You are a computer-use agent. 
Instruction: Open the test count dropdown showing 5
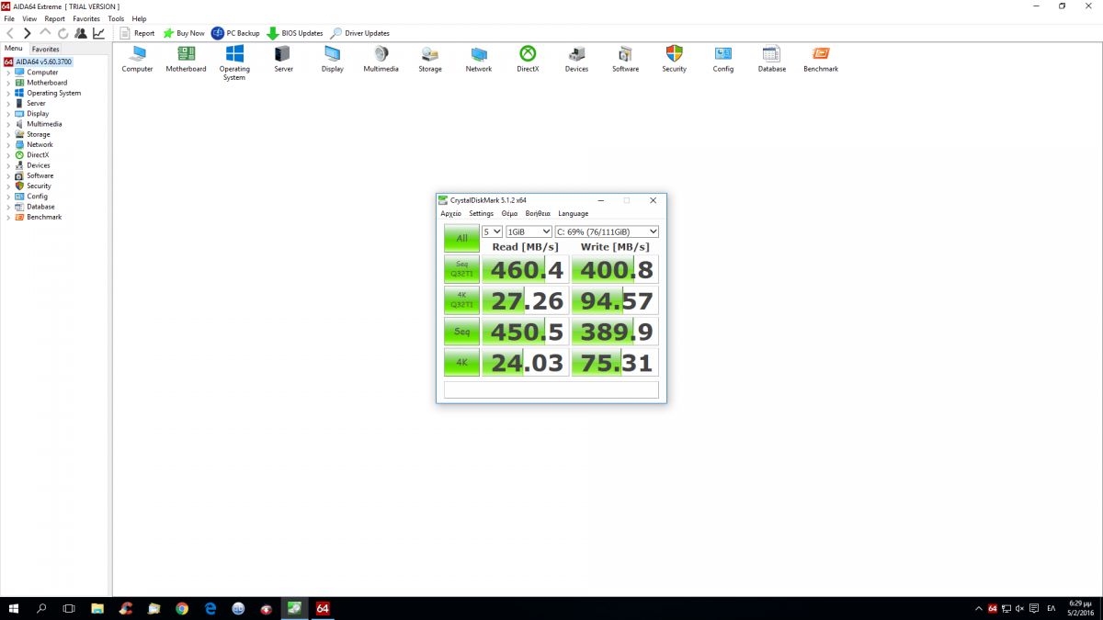coord(493,231)
